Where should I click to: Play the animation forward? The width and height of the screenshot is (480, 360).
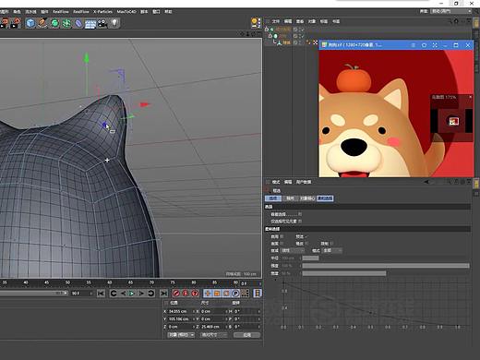[x=132, y=294]
